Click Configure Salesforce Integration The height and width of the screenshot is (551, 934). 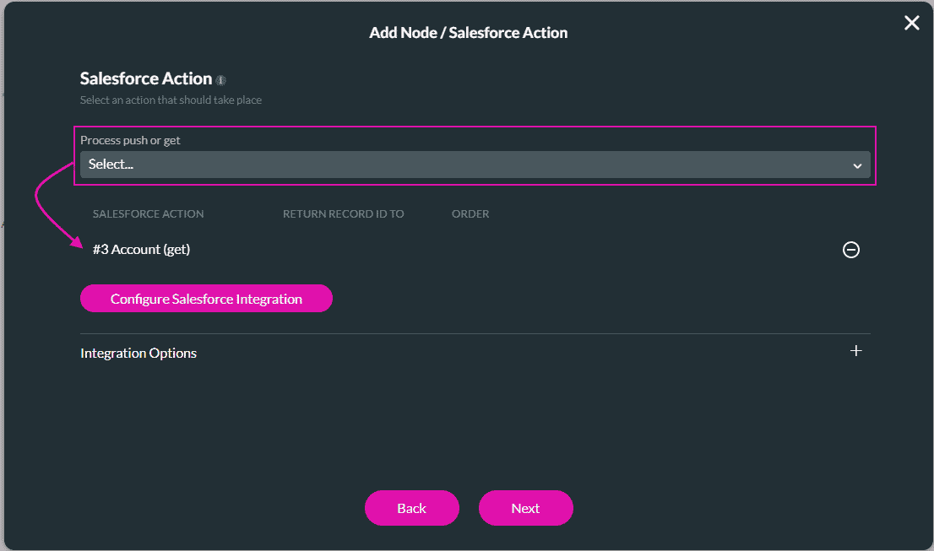(206, 298)
